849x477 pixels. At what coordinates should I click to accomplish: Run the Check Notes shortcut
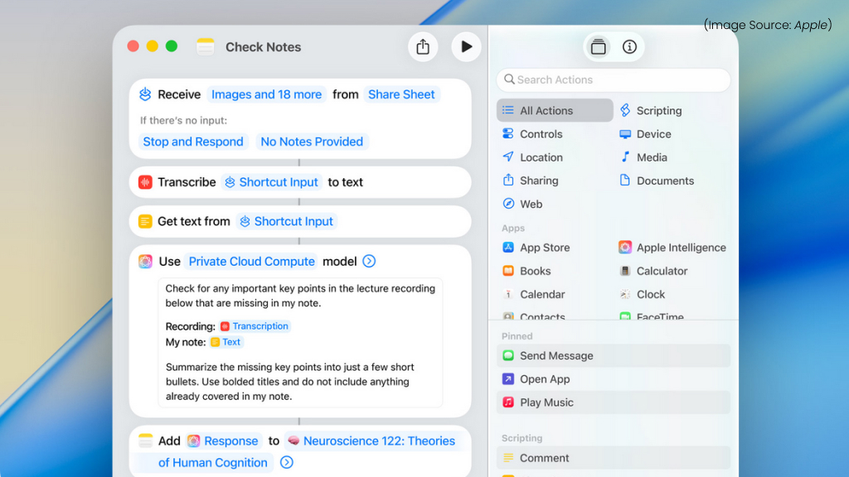click(466, 47)
